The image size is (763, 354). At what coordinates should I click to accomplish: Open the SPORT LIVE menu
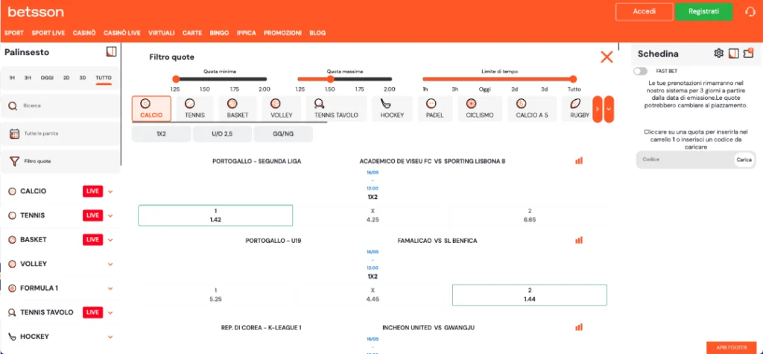coord(48,33)
